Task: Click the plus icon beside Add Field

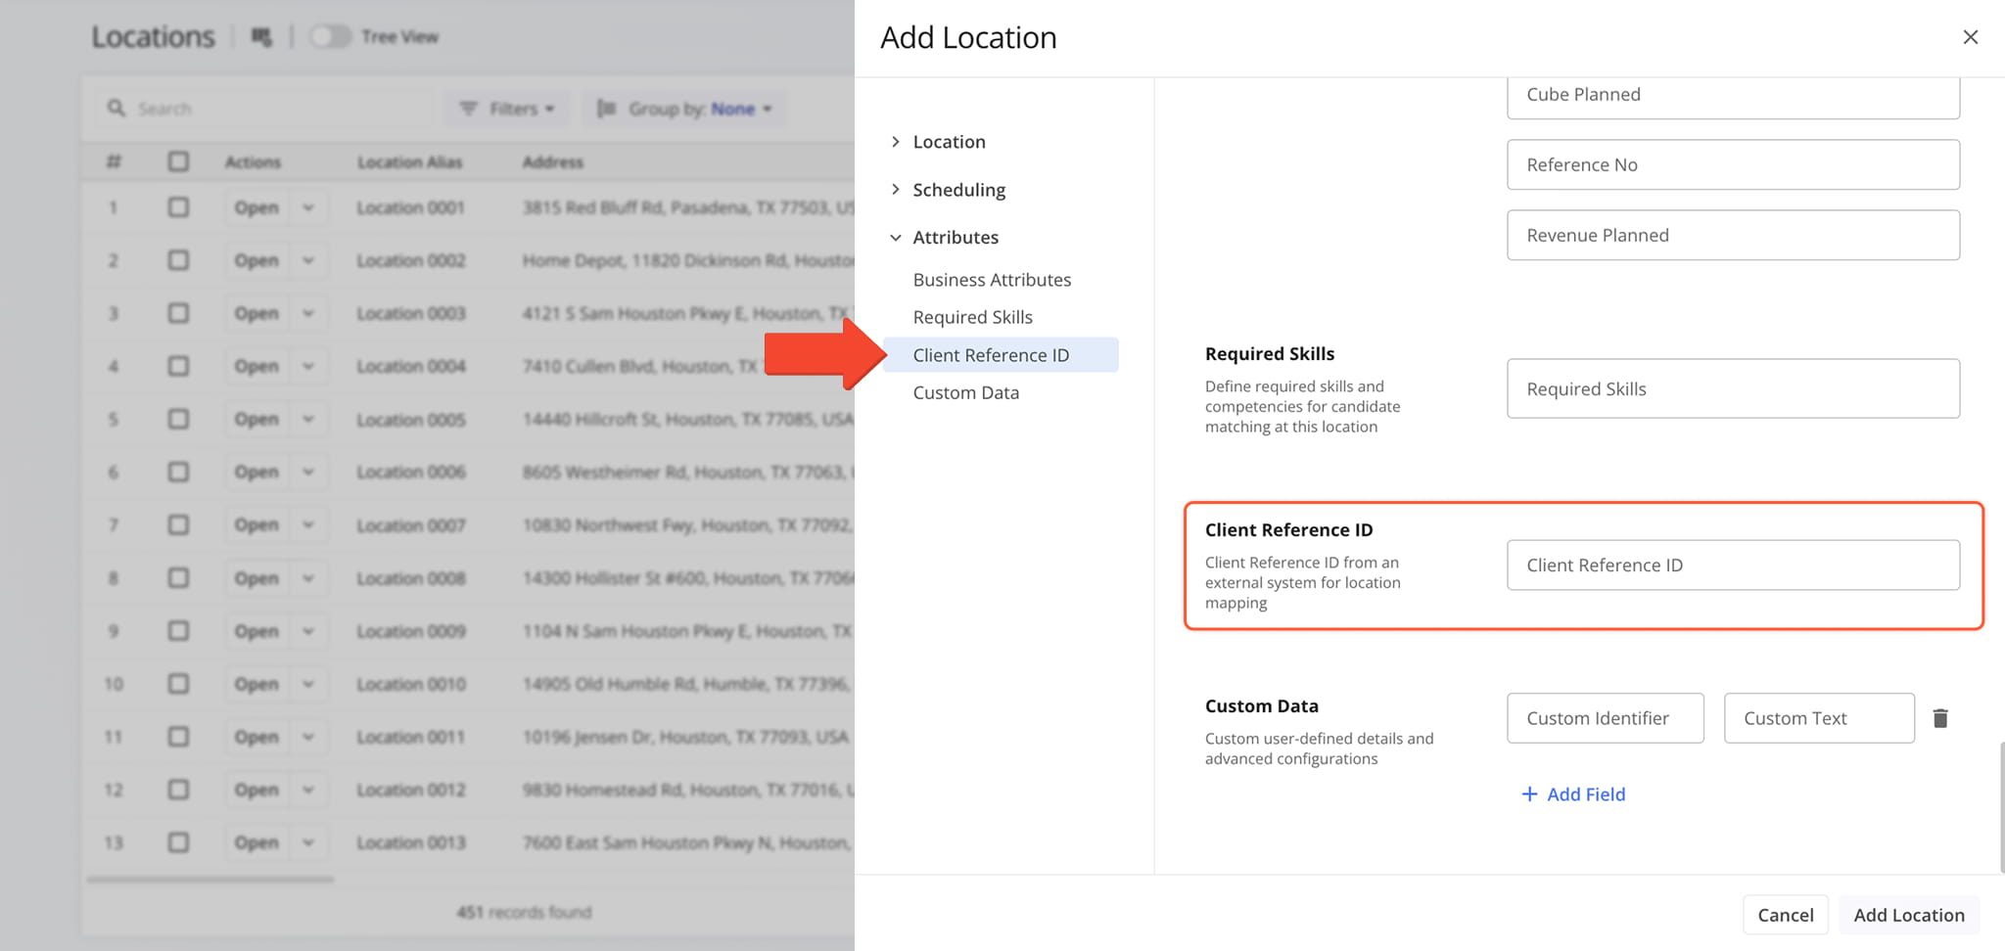Action: click(x=1528, y=794)
